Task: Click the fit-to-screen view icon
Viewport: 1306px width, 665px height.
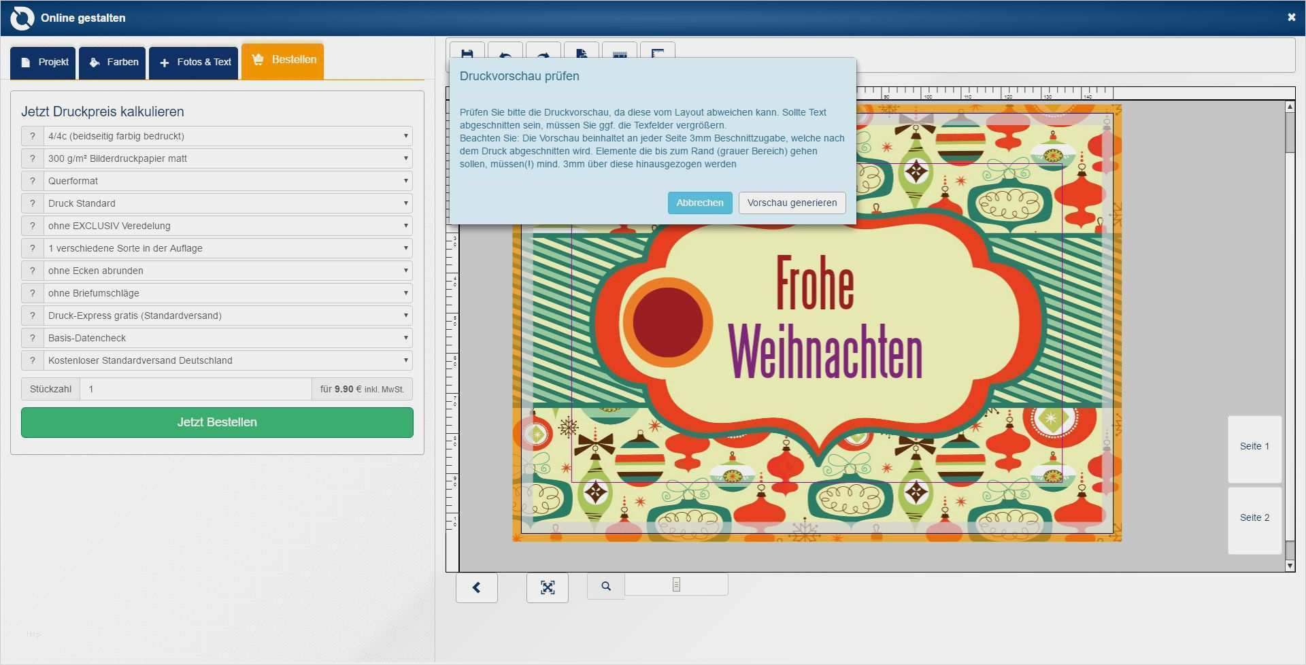Action: (x=548, y=587)
